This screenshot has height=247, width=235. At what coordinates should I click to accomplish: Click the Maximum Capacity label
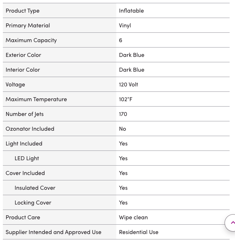pos(31,40)
